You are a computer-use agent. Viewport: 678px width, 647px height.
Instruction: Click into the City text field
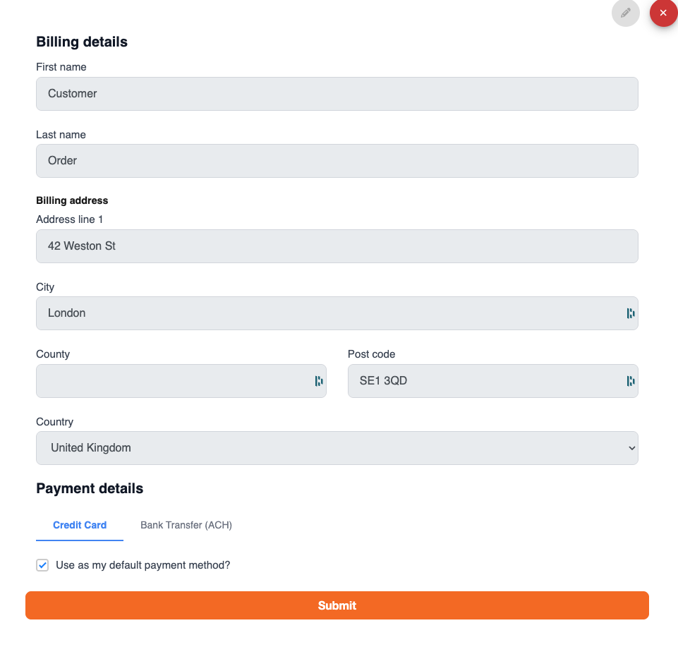pos(325,313)
